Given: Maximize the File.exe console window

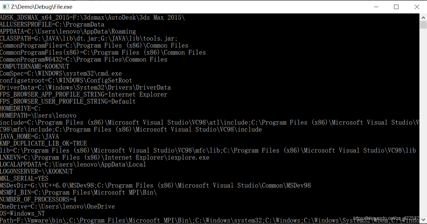Looking at the screenshot, I should tap(396, 7).
